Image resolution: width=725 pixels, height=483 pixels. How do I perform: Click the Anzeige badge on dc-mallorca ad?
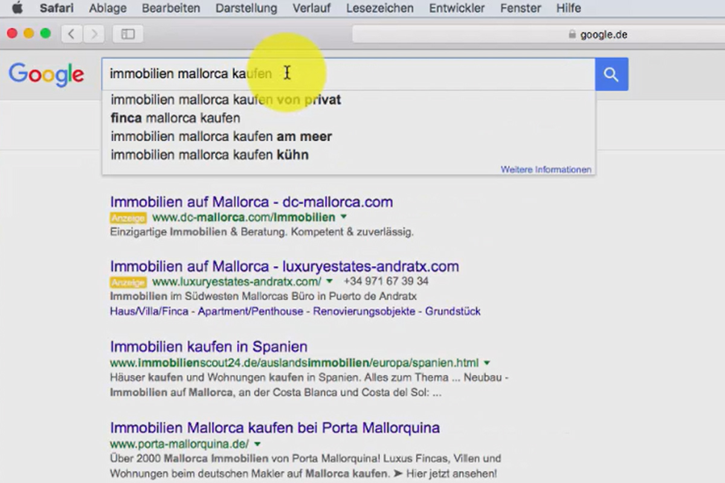click(x=128, y=217)
